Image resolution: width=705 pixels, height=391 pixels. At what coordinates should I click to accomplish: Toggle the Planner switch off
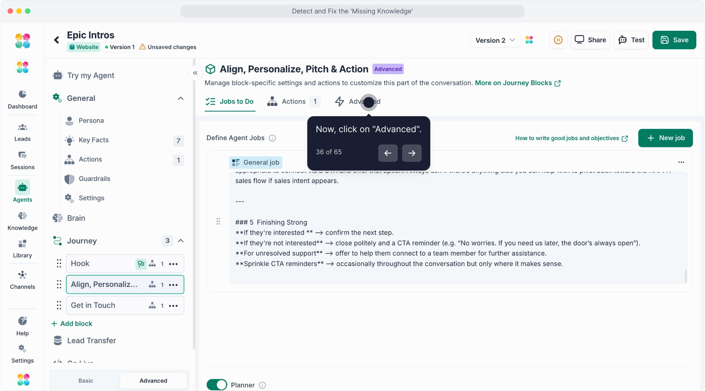pos(216,384)
